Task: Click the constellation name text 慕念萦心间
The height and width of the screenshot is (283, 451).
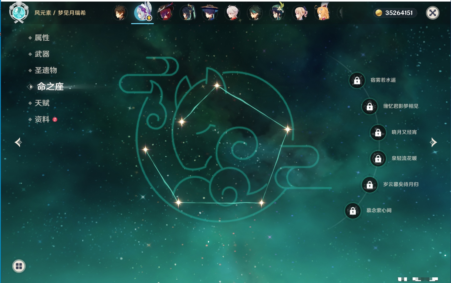Action: [x=379, y=210]
